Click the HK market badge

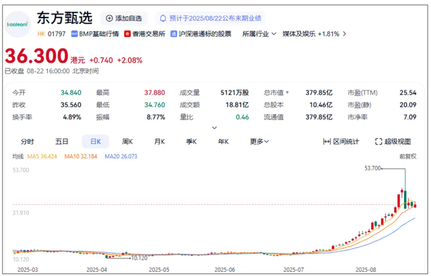(41, 34)
